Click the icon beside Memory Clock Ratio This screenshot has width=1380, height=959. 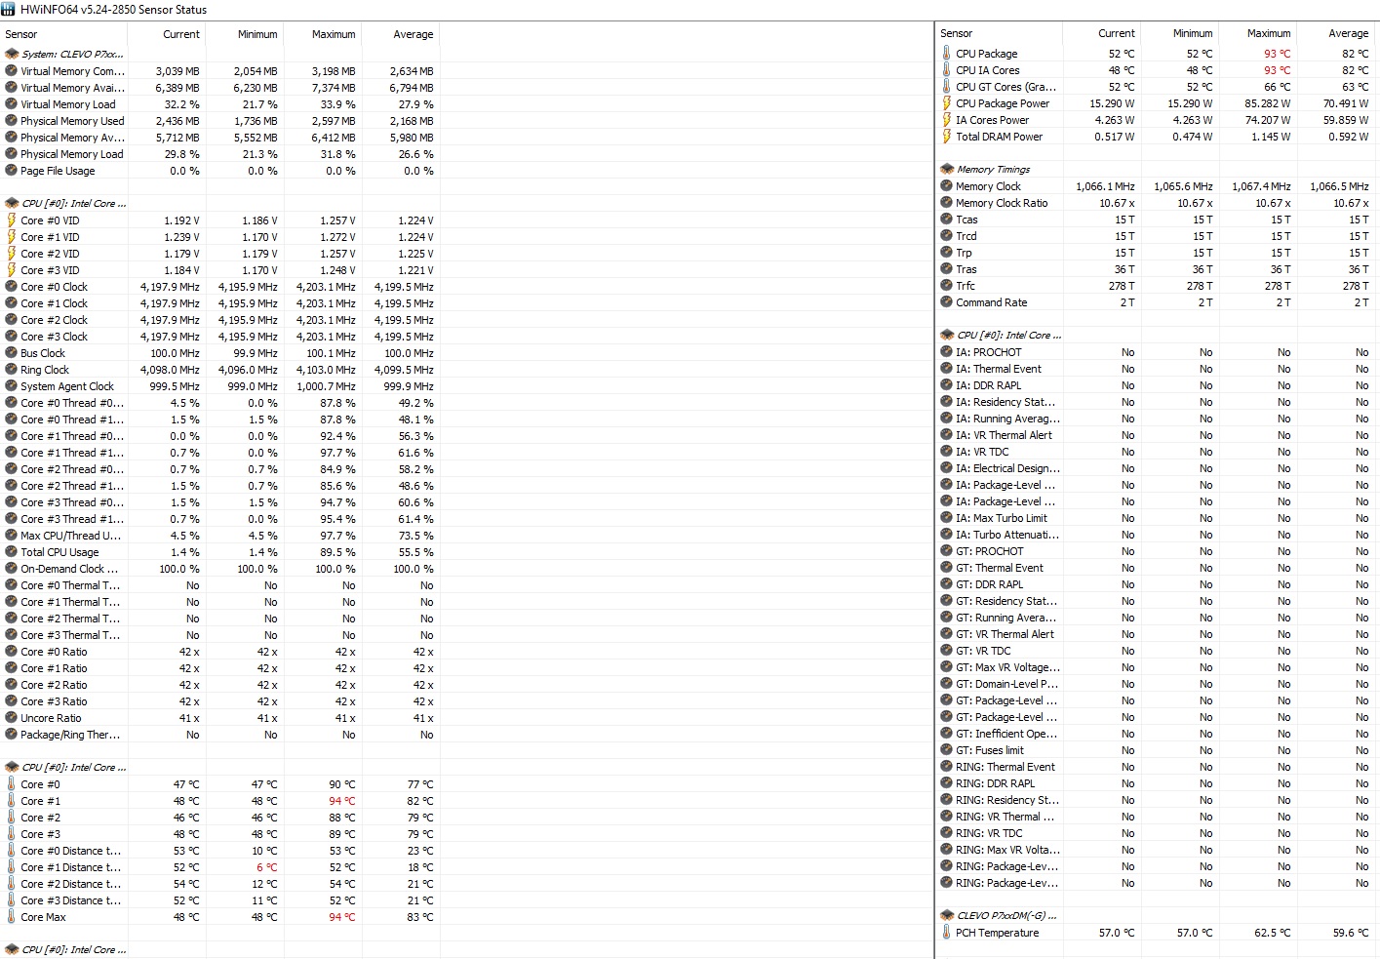pyautogui.click(x=946, y=202)
